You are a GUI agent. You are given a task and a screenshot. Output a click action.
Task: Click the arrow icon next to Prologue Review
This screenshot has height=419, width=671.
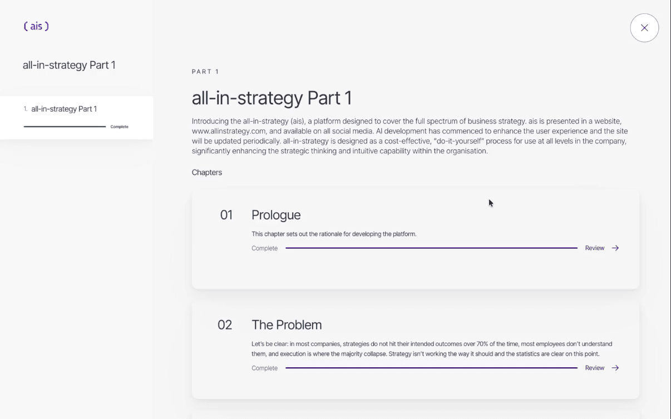pyautogui.click(x=615, y=248)
